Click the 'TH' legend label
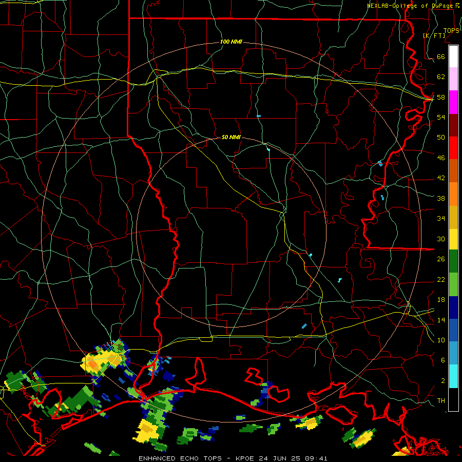Screen dimensions: 462x462 (x=441, y=401)
